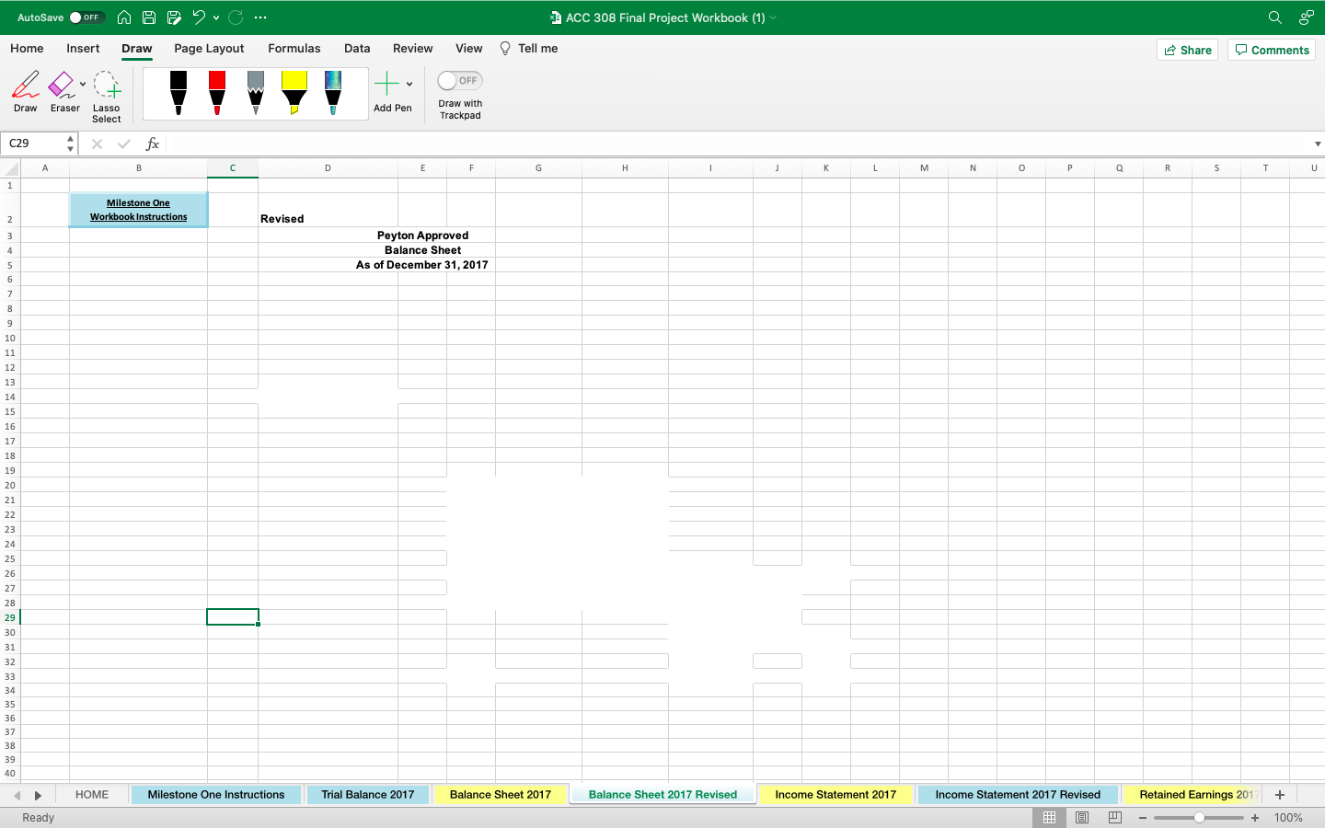This screenshot has height=828, width=1325.
Task: Open the Comments pane
Action: [1271, 50]
